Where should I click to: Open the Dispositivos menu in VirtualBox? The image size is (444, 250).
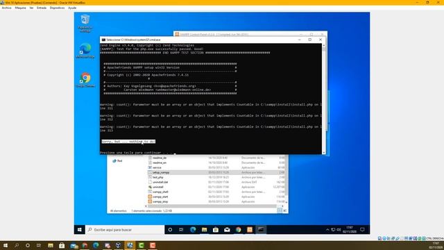click(57, 8)
